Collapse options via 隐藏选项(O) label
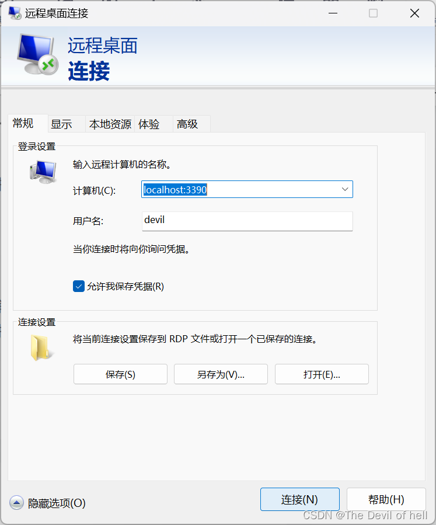Screen dimensions: 436x525 [x=57, y=503]
